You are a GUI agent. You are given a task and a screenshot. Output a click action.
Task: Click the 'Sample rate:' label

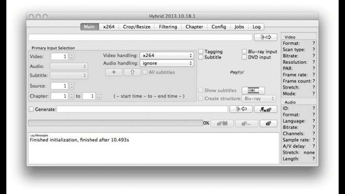point(296,140)
